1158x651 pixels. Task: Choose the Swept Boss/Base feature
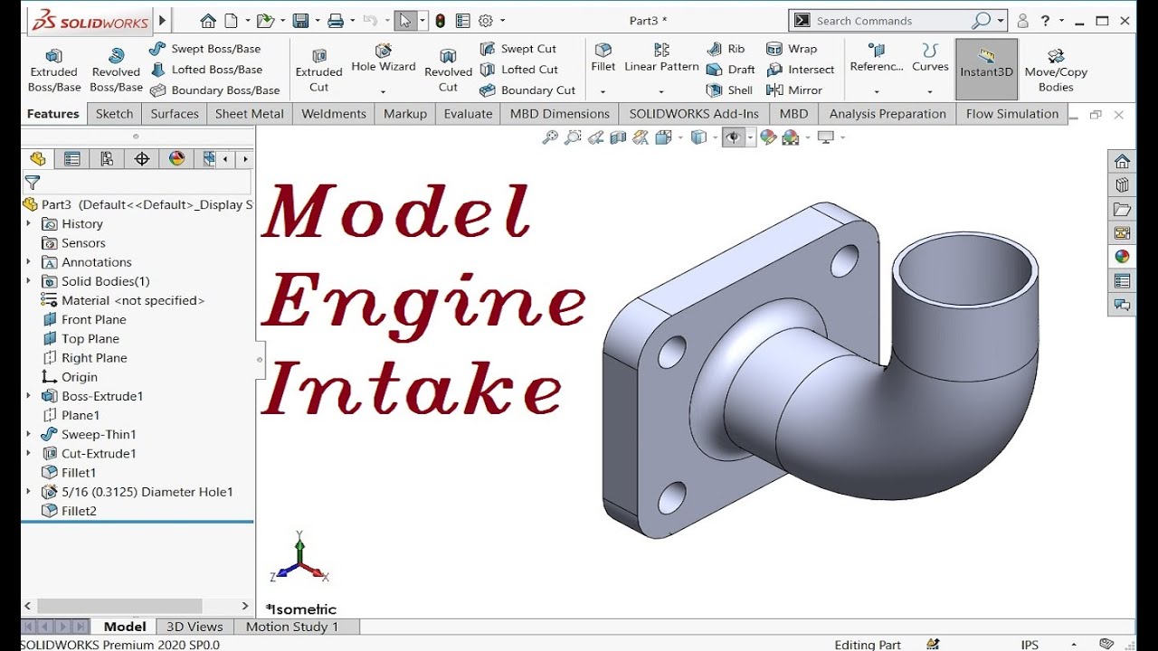point(205,49)
